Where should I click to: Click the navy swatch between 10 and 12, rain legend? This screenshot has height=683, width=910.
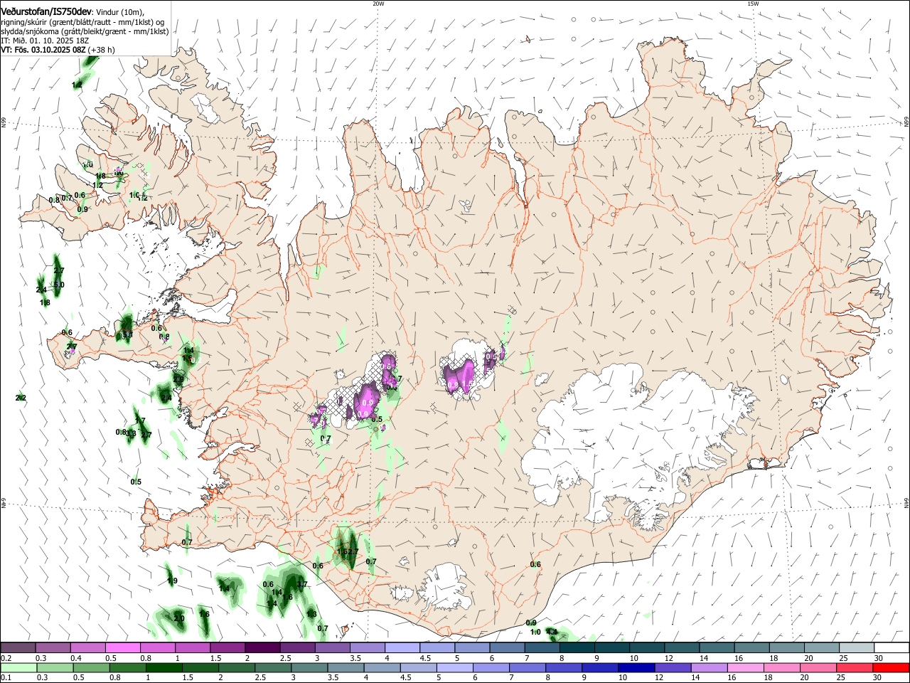pyautogui.click(x=636, y=667)
